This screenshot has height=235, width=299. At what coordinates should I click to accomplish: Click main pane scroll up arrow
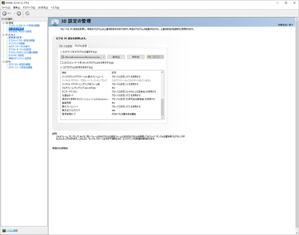pos(297,19)
